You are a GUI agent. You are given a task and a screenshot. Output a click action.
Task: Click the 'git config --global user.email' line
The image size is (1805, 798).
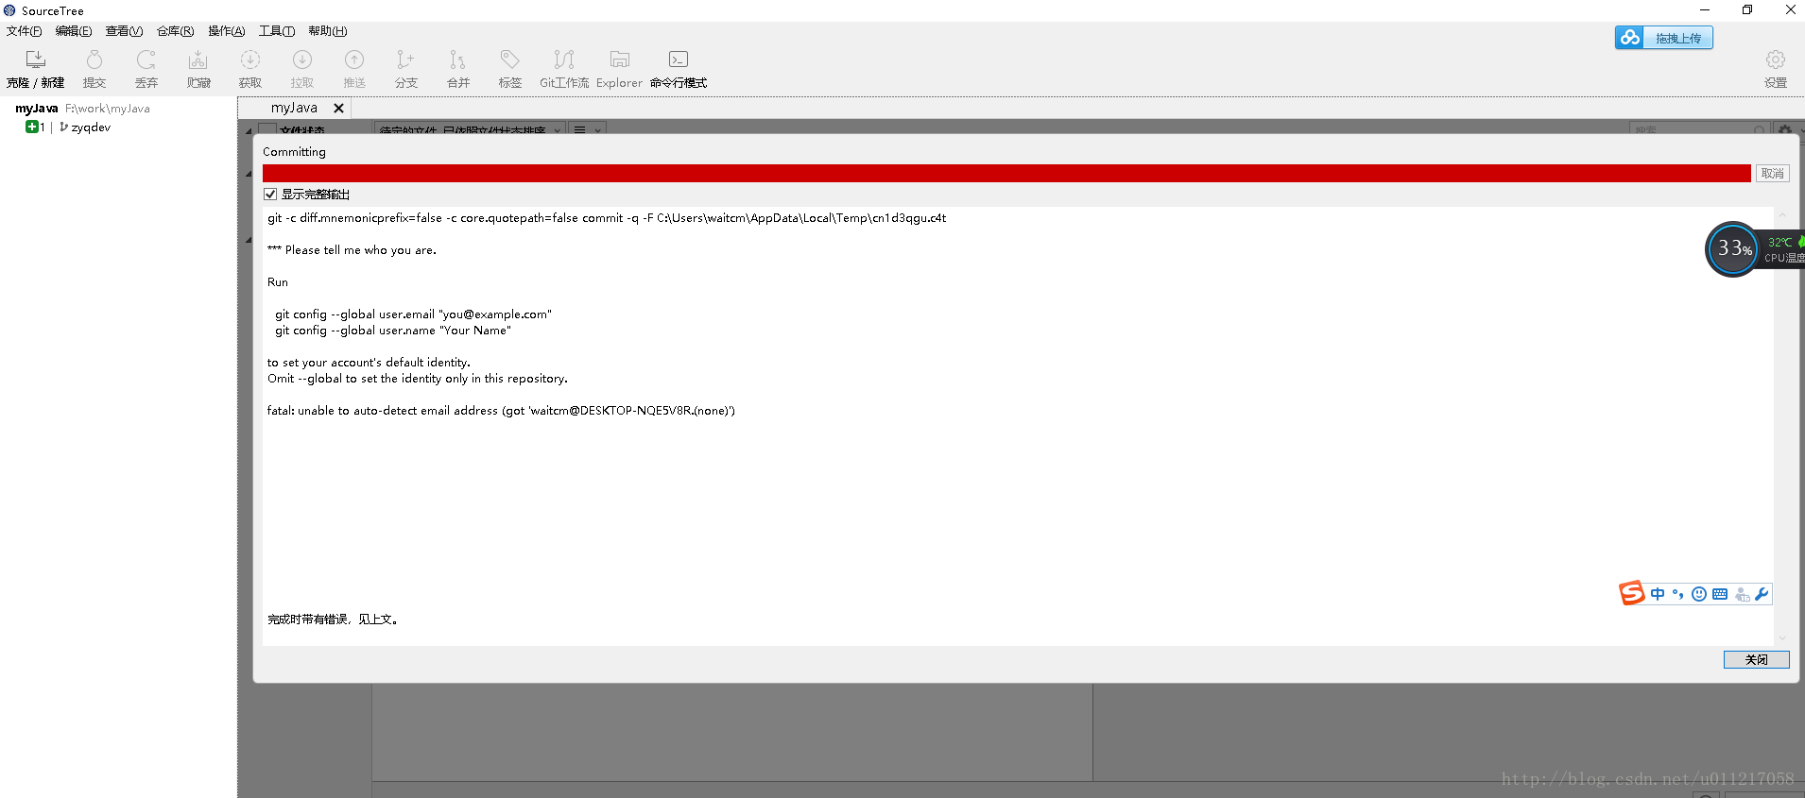click(x=413, y=314)
